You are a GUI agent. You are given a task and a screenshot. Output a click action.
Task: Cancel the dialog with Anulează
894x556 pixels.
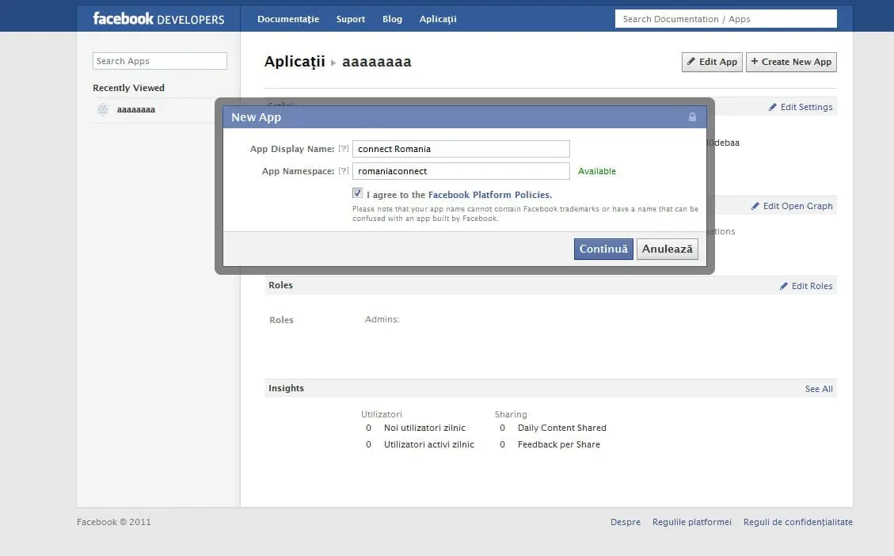click(x=667, y=249)
